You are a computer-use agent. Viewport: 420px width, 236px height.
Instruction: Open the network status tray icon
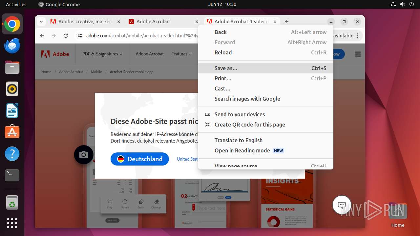point(393,4)
